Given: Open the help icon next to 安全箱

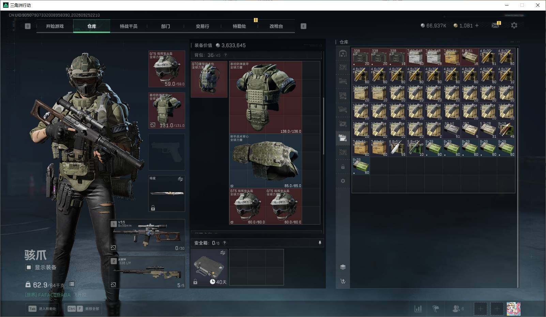Looking at the screenshot, I should click(x=224, y=243).
